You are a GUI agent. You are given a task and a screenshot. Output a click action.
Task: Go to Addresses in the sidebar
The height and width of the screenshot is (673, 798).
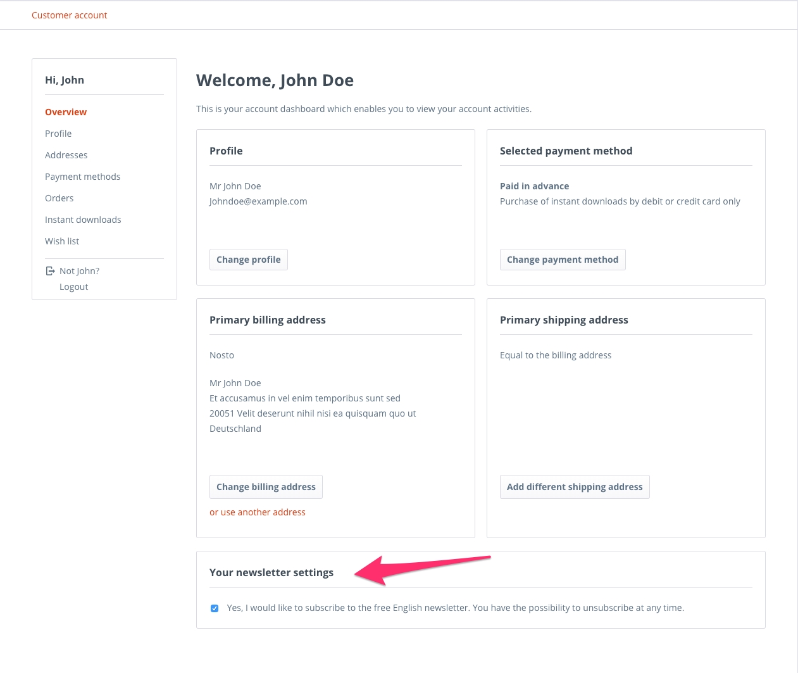pos(66,155)
